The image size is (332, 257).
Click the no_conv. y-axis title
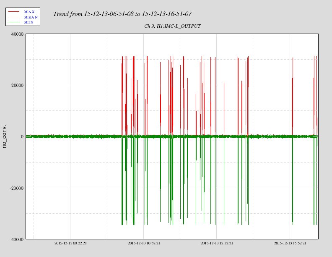(x=4, y=136)
